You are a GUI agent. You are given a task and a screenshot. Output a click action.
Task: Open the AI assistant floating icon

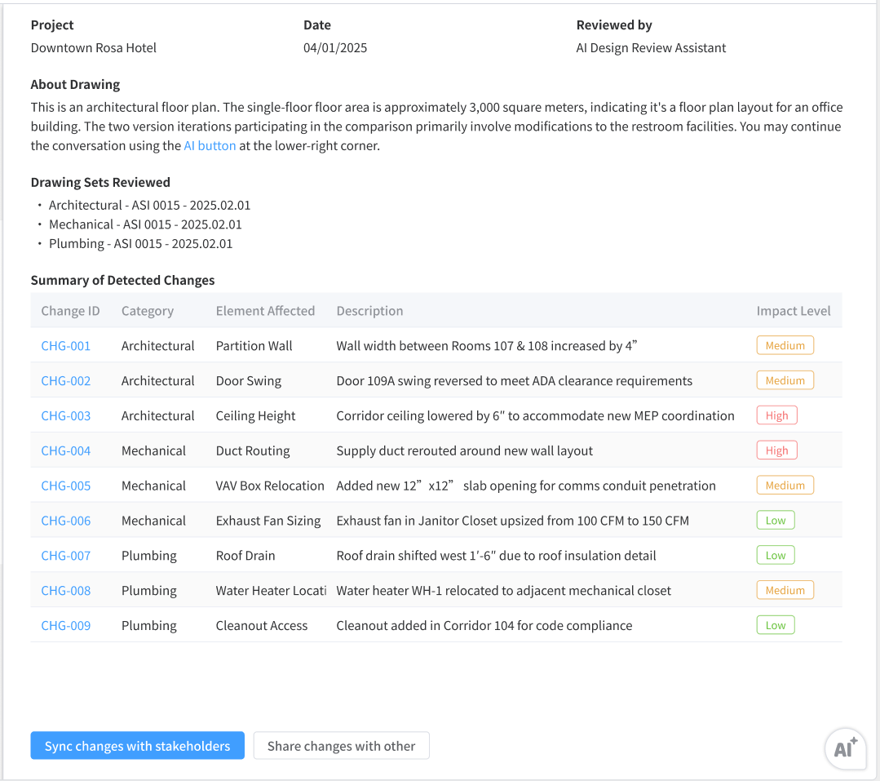(845, 748)
